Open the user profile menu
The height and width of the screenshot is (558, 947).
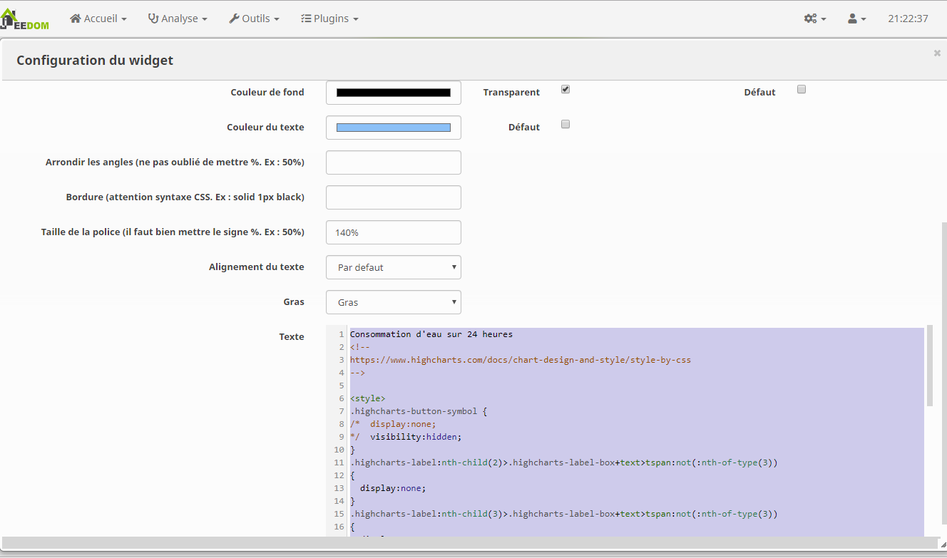(856, 19)
